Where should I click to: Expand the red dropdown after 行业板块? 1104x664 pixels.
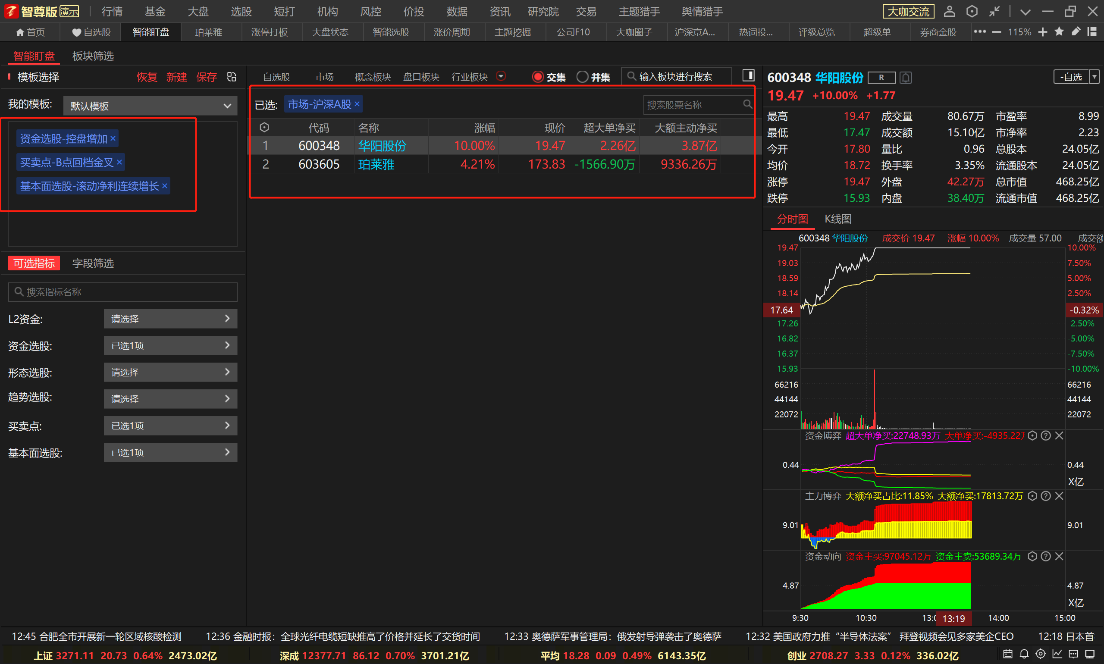pyautogui.click(x=501, y=76)
